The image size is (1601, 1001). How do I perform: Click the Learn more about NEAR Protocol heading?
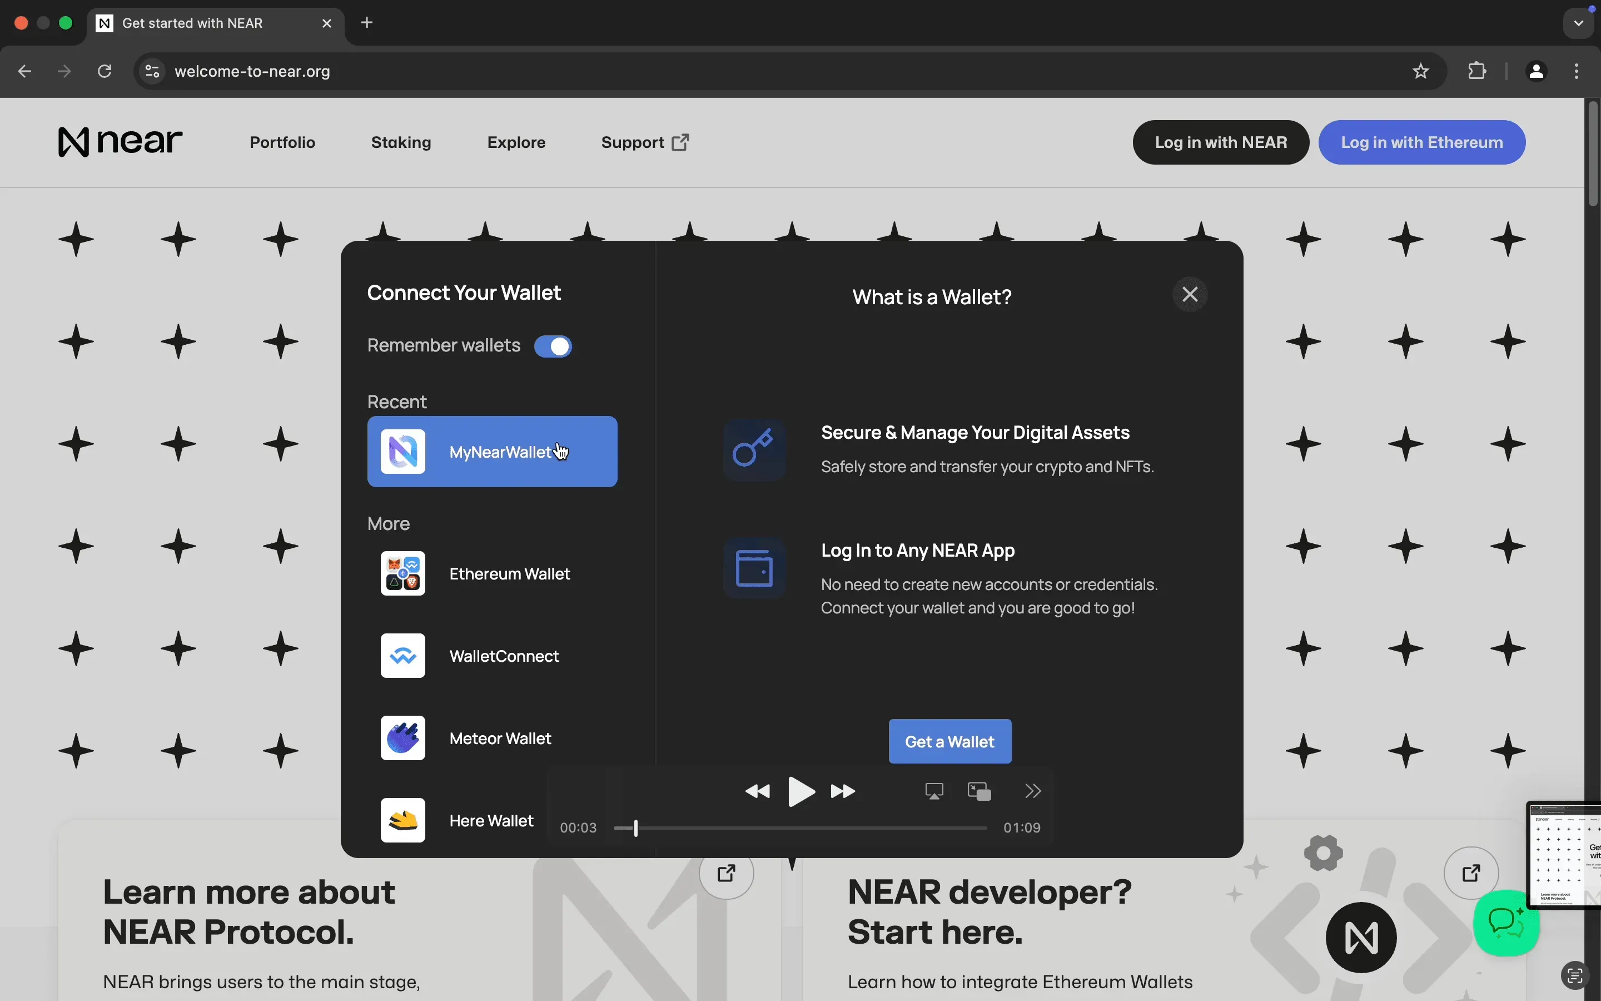pos(248,911)
